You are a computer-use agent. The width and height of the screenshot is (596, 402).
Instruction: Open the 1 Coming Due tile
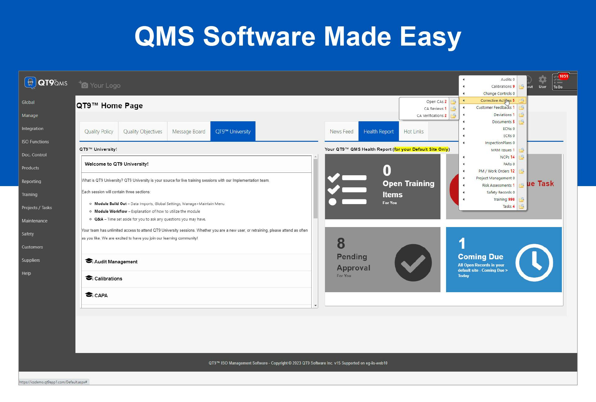504,260
